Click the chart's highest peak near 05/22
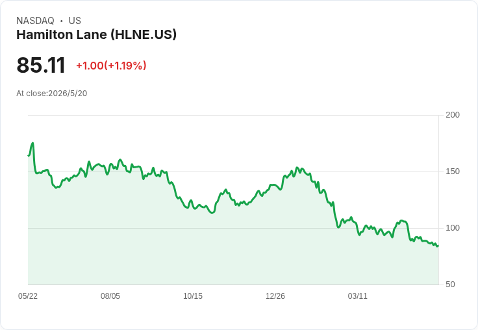The width and height of the screenshot is (478, 330). (32, 143)
